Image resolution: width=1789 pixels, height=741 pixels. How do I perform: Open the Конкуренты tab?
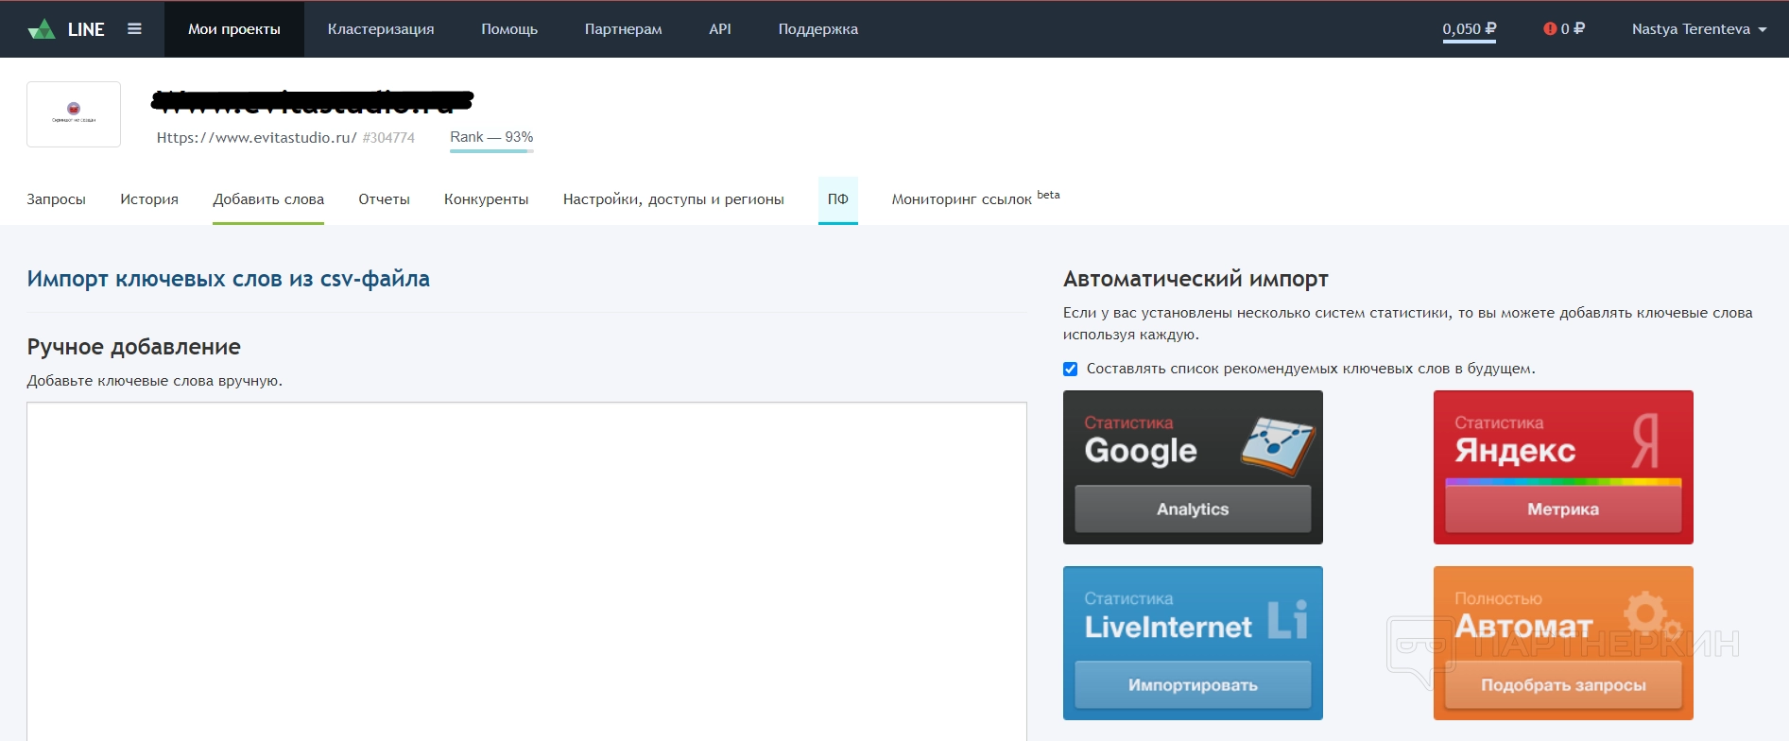point(487,199)
